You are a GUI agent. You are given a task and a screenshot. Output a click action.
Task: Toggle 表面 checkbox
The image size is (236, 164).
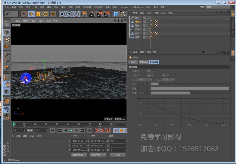(138, 75)
